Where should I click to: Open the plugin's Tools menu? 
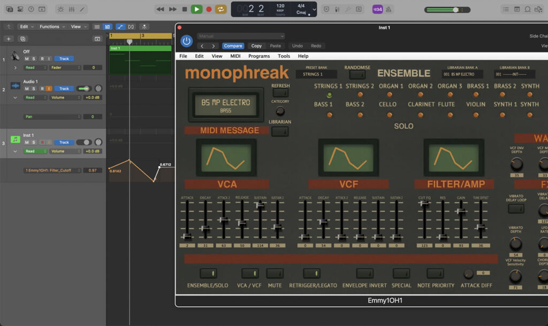point(284,56)
